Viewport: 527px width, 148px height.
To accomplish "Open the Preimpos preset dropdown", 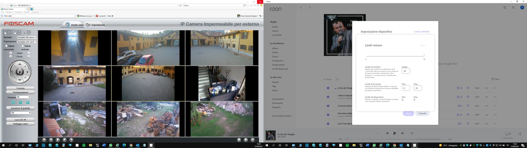I will [23, 97].
